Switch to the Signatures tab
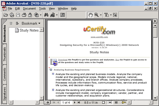This screenshot has height=106, width=159. (x=5, y=94)
